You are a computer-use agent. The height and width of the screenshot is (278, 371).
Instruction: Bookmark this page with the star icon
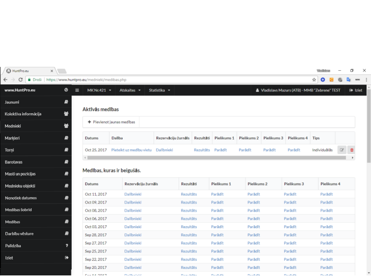click(x=314, y=80)
